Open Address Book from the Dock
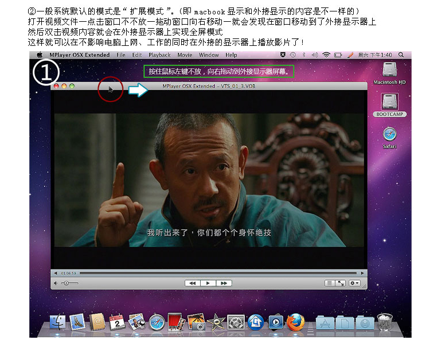This screenshot has width=430, height=343. pos(97,322)
